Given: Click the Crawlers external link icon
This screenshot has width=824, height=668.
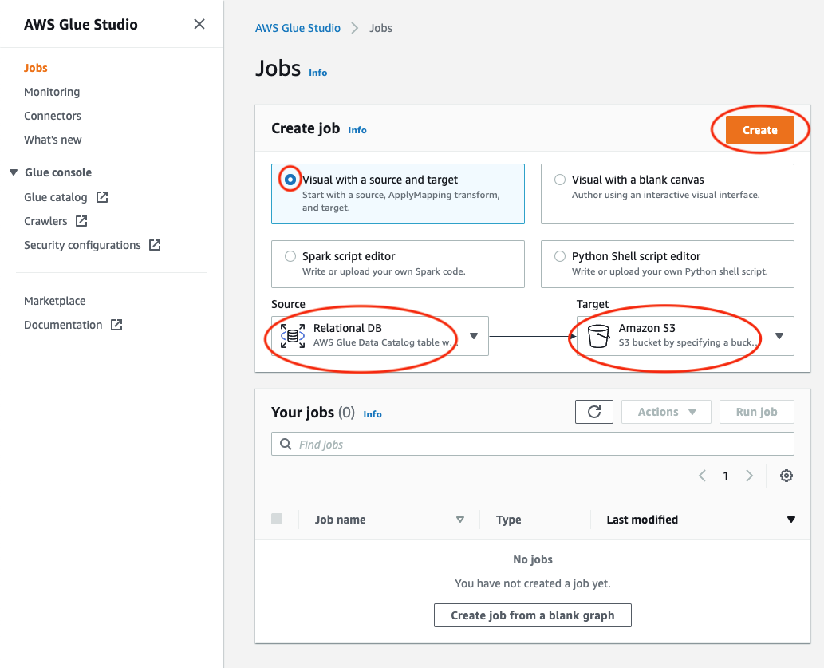Looking at the screenshot, I should 81,221.
